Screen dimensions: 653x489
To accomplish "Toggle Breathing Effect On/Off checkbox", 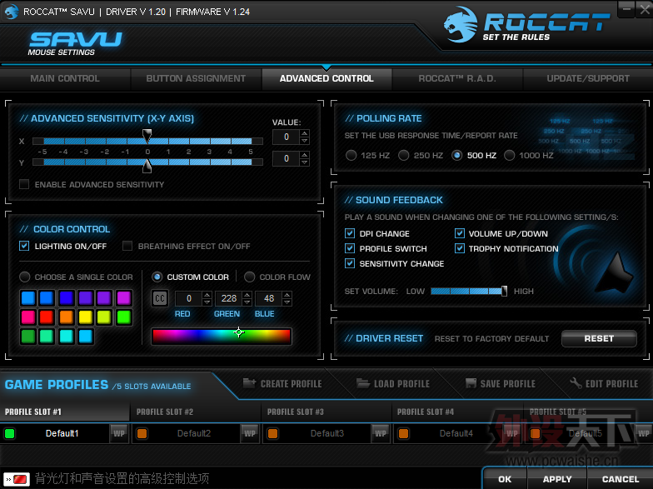I will 127,246.
